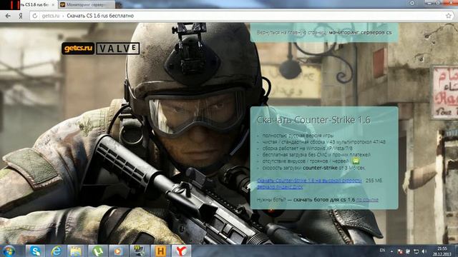Open the 'Зеркало Яндекс Диск' mirror link
The image size is (458, 257).
pos(280,187)
